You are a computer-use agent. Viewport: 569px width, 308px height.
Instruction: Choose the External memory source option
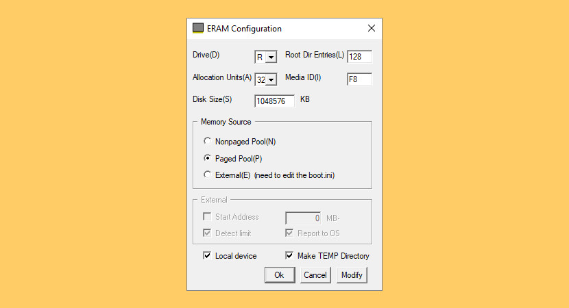coord(208,175)
